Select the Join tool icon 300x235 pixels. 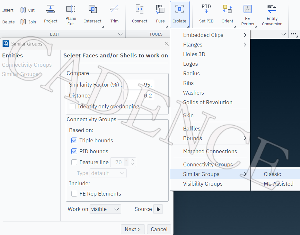(x=23, y=22)
